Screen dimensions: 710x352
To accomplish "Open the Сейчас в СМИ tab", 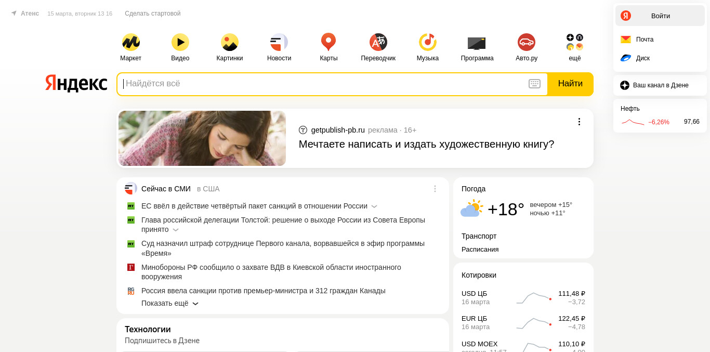I will [166, 189].
